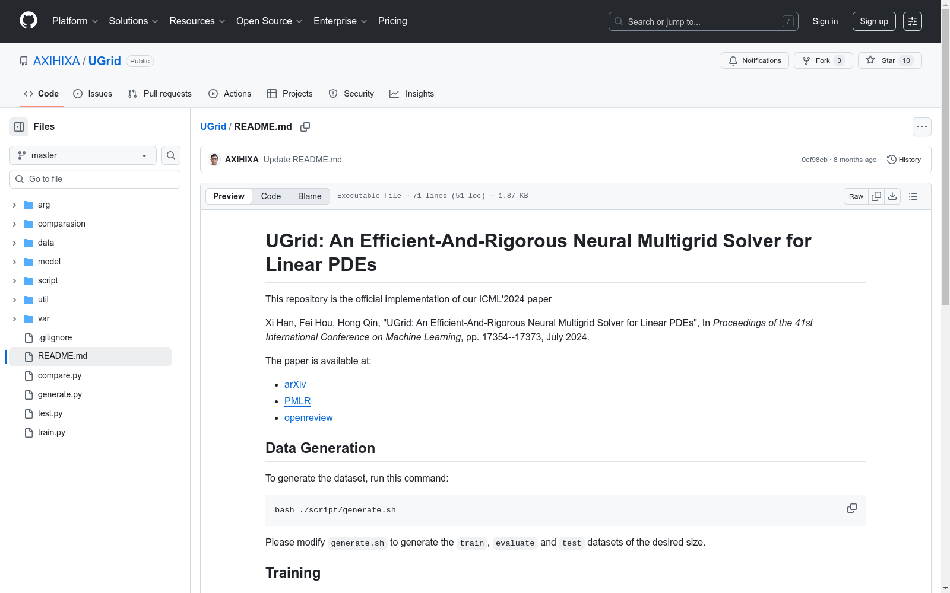This screenshot has height=593, width=950.
Task: Expand the comparasion folder
Action: (14, 224)
